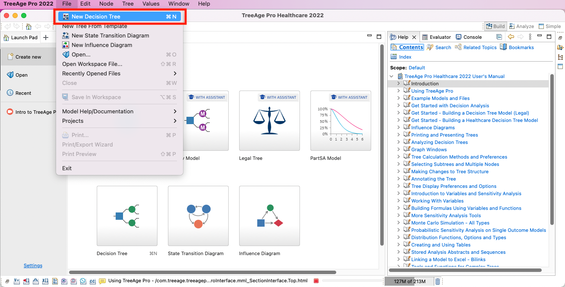Image resolution: width=565 pixels, height=287 pixels.
Task: Run garbage collection via the trash icon
Action: pos(438,281)
